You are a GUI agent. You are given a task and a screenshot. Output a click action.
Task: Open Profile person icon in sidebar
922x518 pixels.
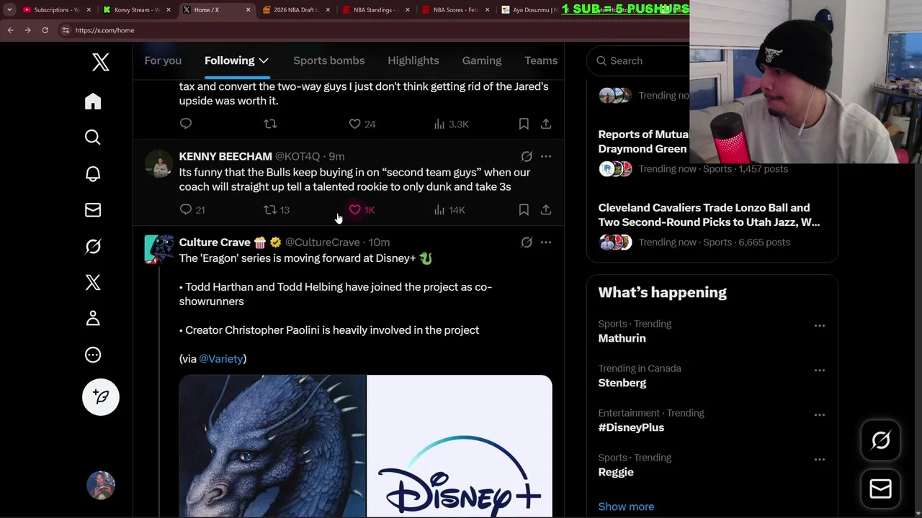coord(93,318)
